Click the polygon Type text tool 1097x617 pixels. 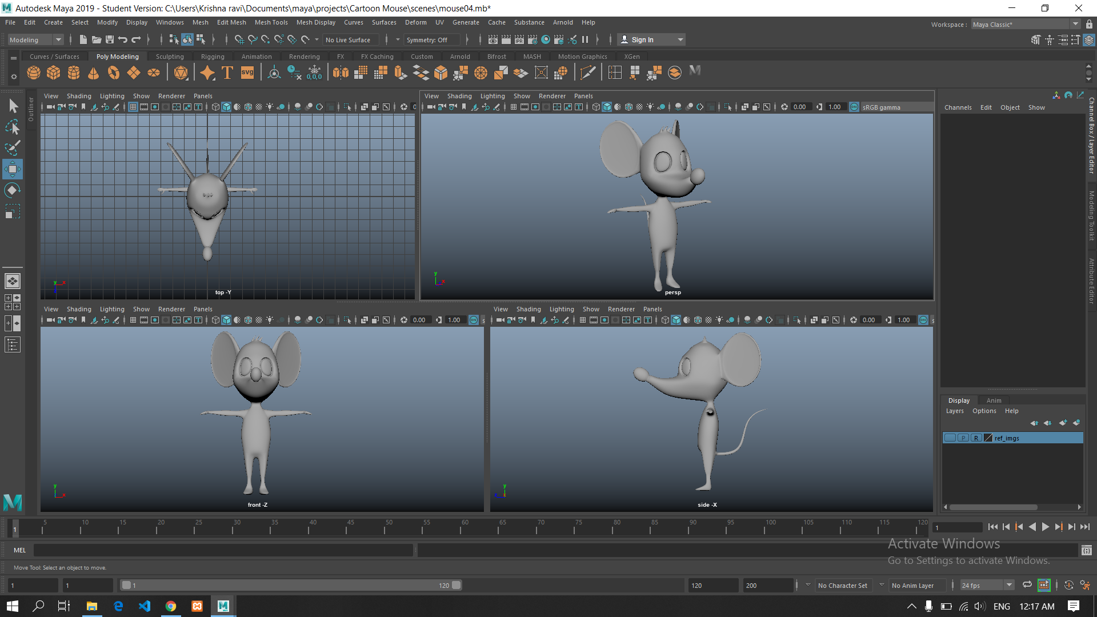227,73
